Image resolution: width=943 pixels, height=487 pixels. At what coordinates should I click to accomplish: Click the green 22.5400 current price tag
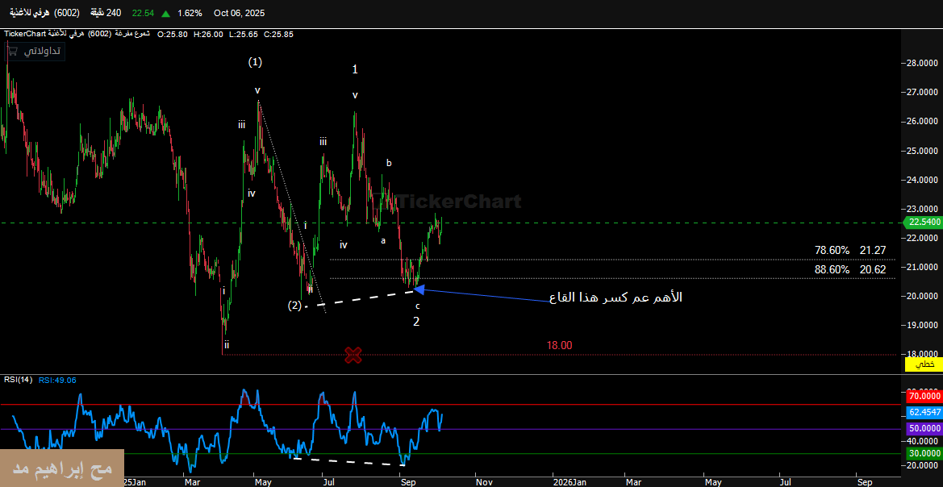924,222
